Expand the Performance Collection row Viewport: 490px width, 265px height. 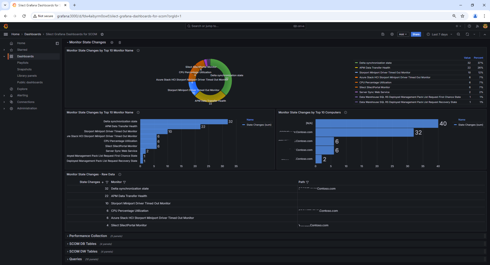pyautogui.click(x=68, y=236)
